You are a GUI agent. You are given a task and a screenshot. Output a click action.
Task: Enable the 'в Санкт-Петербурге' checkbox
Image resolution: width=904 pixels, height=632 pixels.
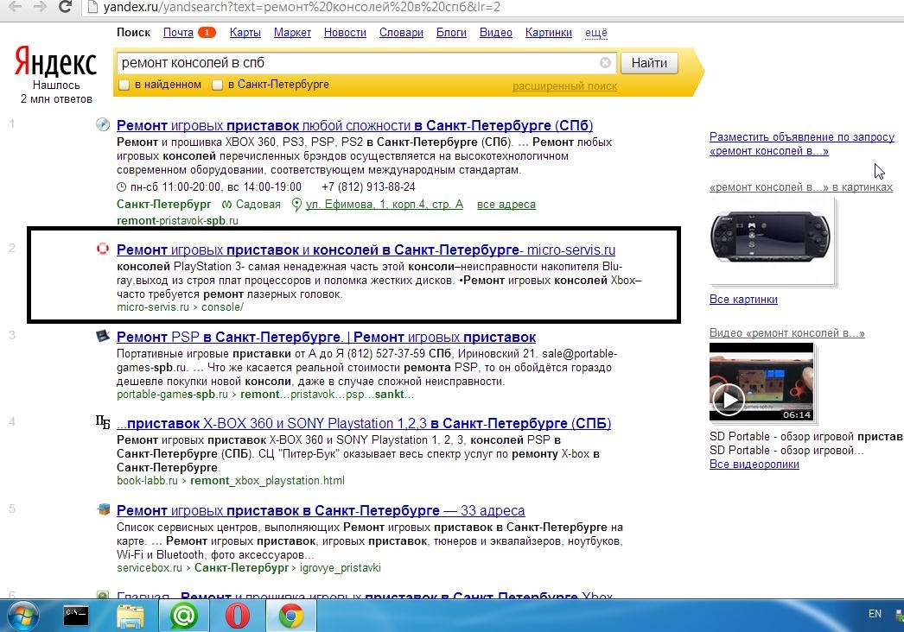[217, 85]
